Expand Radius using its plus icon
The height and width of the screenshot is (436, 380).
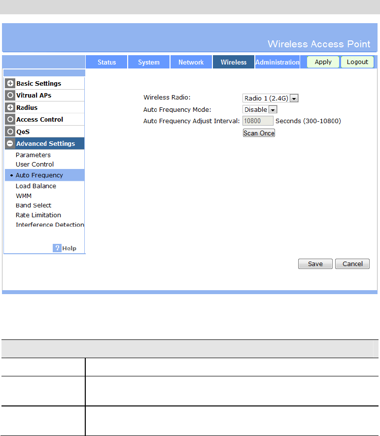pos(10,107)
